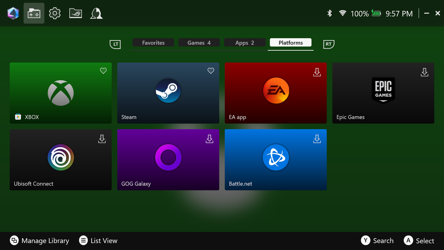444x250 pixels.
Task: Toggle favorite heart on XBOX tile
Action: coord(103,71)
